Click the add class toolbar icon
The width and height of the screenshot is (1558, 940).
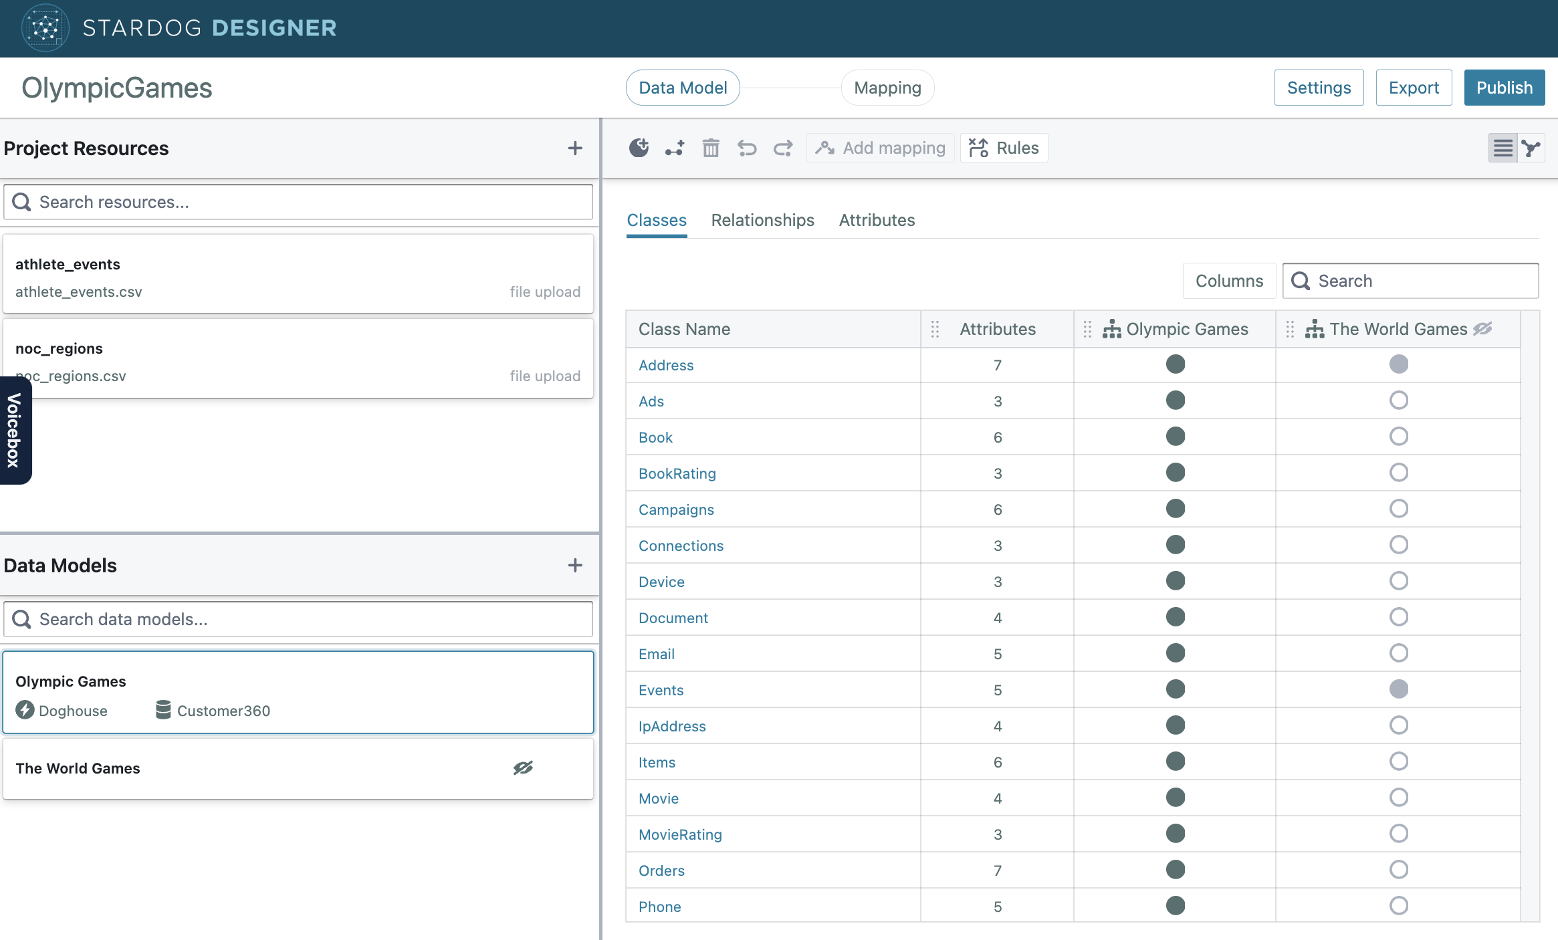639,148
